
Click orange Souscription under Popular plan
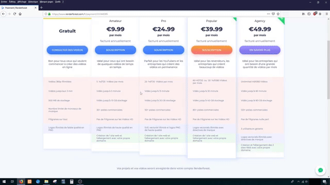click(212, 50)
